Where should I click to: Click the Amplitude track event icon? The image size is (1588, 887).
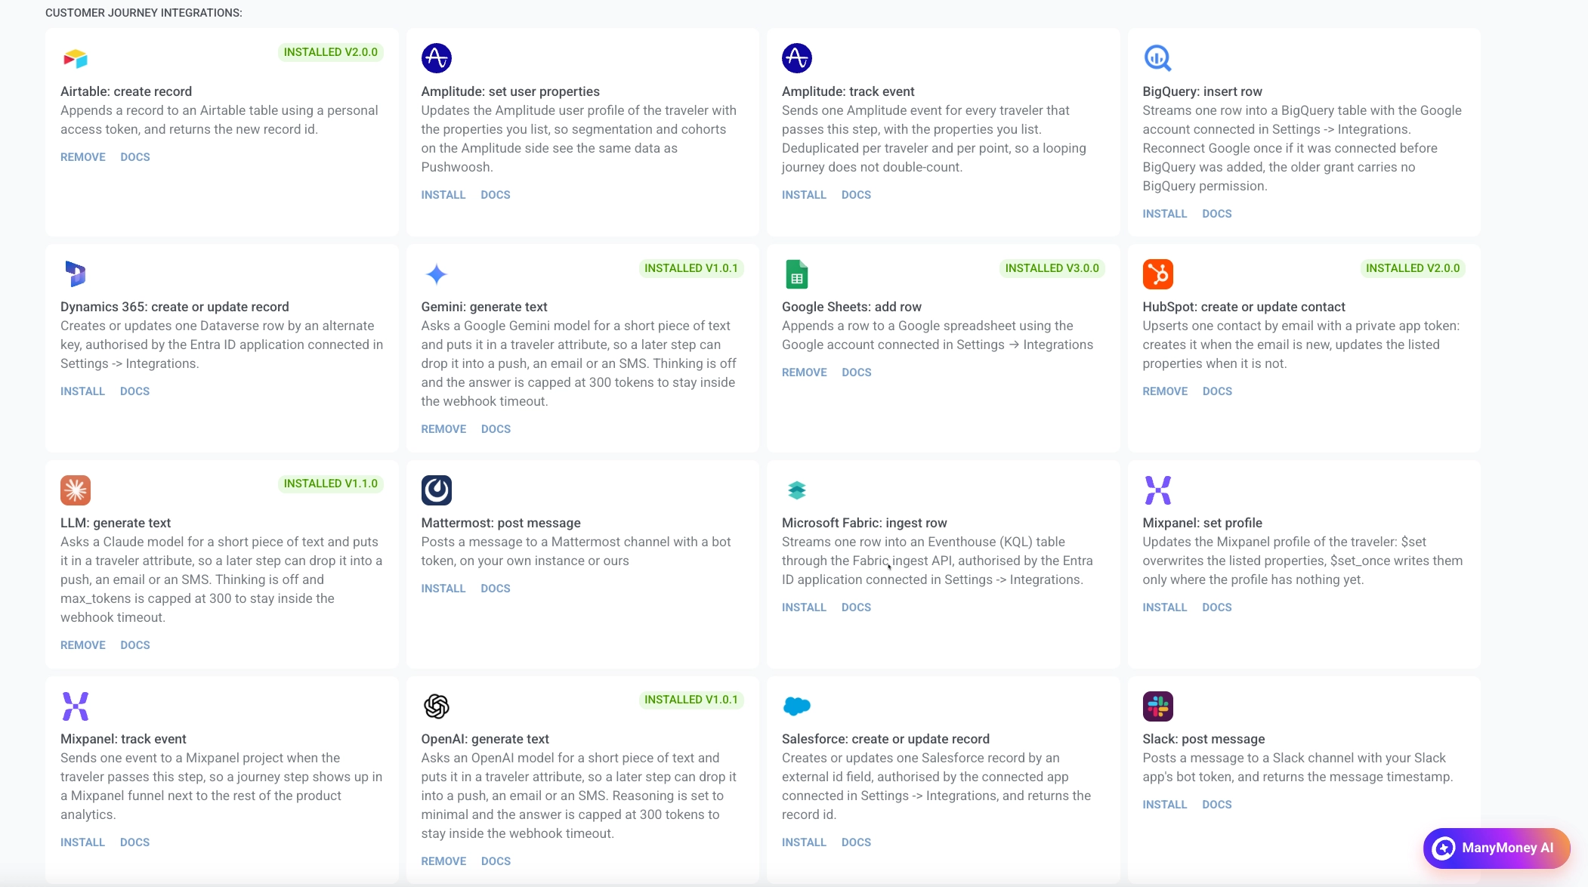click(797, 58)
